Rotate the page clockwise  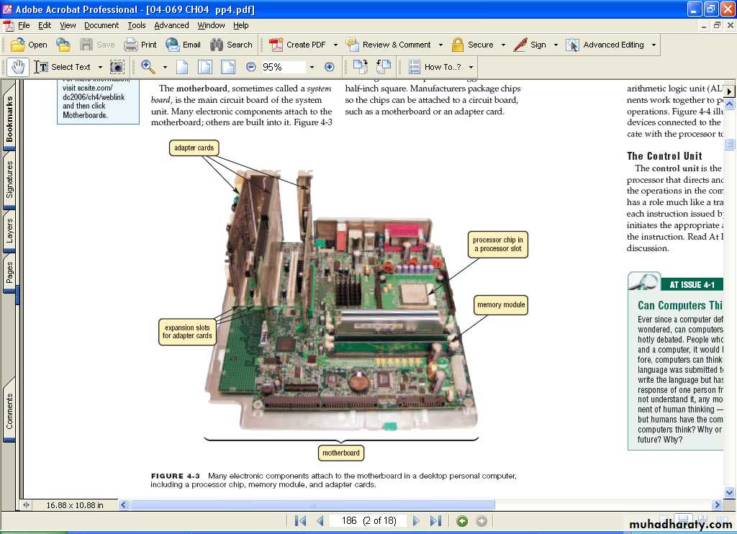click(x=361, y=67)
